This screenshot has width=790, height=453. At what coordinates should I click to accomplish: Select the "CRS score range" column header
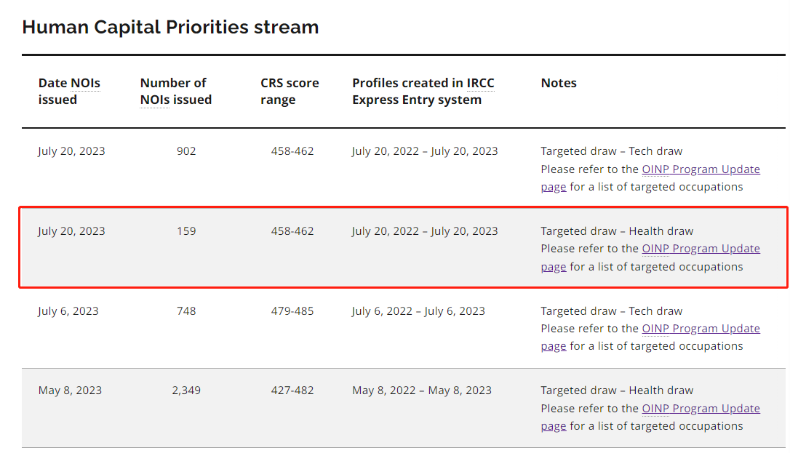click(x=290, y=91)
